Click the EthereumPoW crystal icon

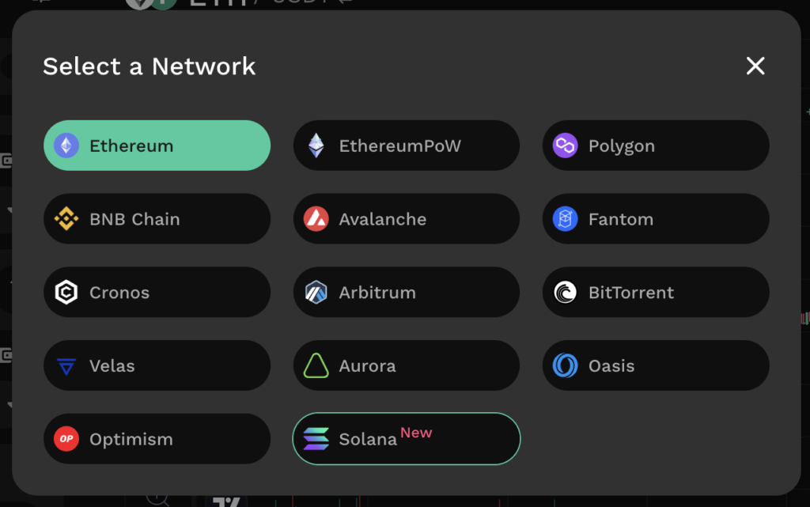pyautogui.click(x=316, y=146)
